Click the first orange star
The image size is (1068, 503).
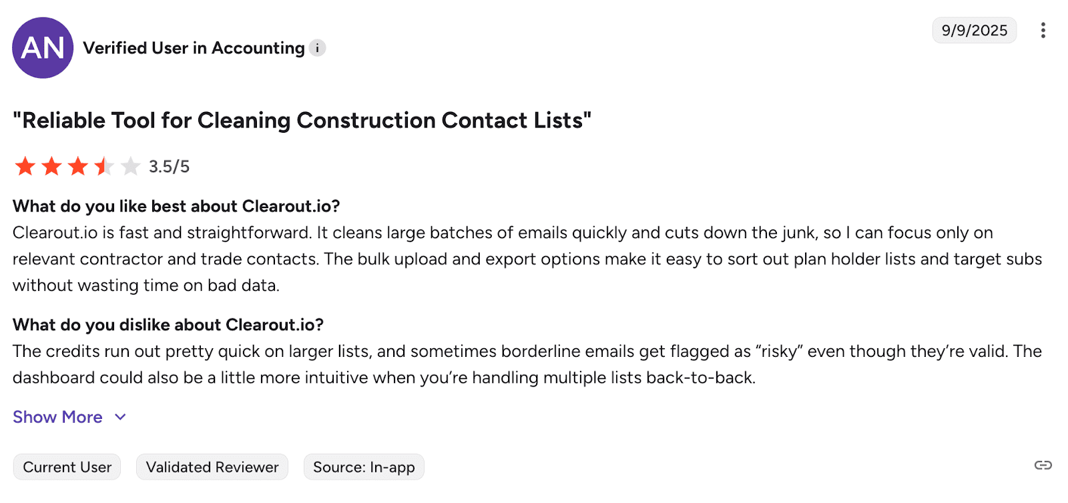point(25,166)
